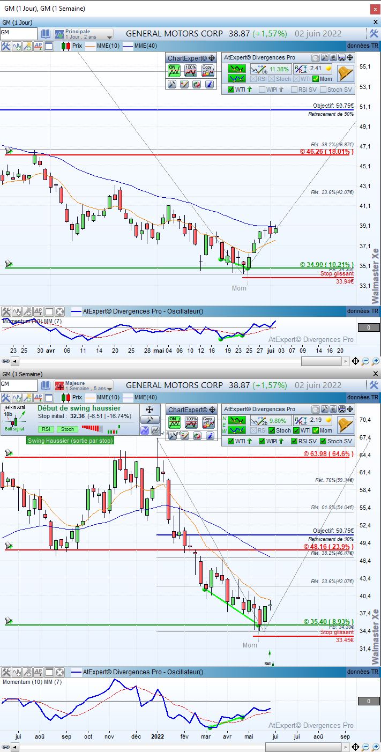Move the swing panel using its cross arrows icon
This screenshot has width=381, height=752.
[150, 409]
